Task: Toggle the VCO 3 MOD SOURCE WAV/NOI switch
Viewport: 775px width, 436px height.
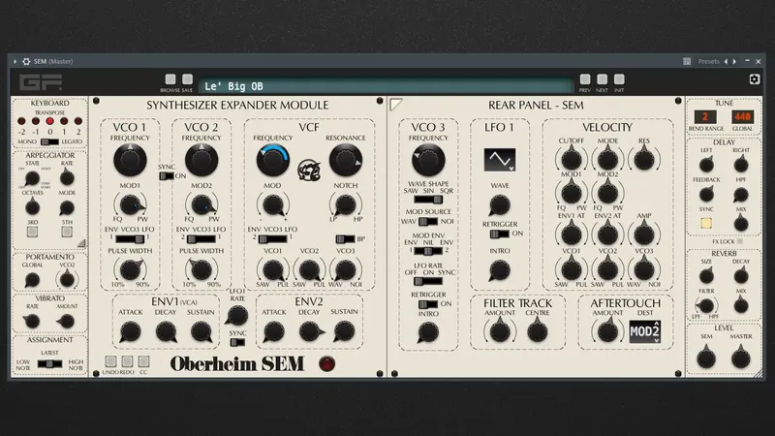Action: (x=428, y=222)
